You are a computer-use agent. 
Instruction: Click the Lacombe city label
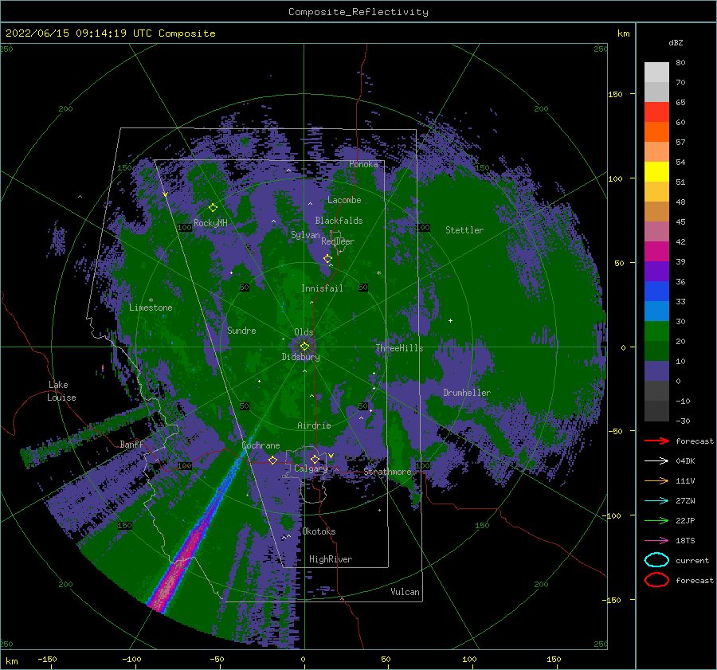click(x=344, y=200)
